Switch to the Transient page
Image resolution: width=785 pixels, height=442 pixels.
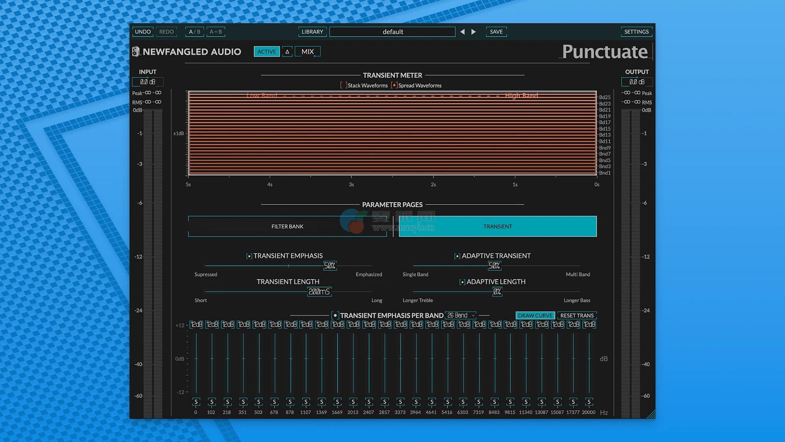(497, 226)
